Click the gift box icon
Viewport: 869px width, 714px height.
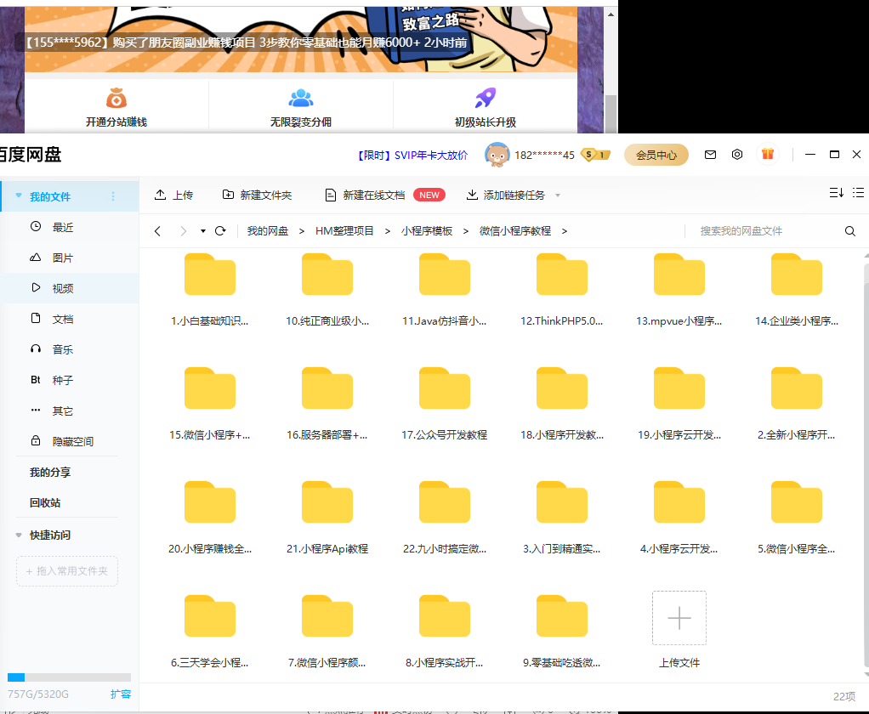point(768,154)
